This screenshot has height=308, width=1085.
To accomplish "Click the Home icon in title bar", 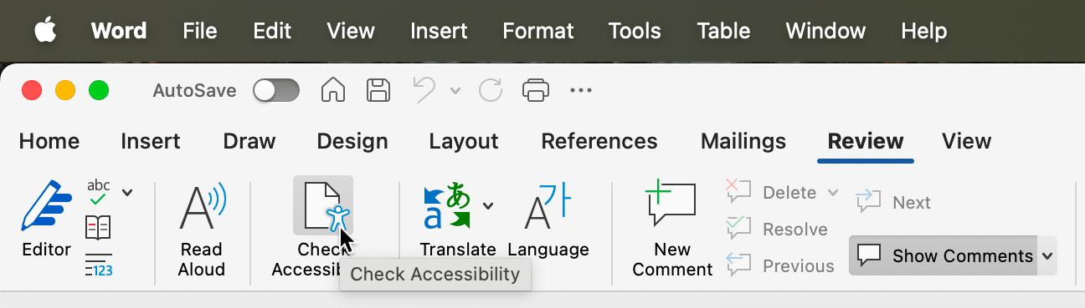I will pyautogui.click(x=333, y=90).
